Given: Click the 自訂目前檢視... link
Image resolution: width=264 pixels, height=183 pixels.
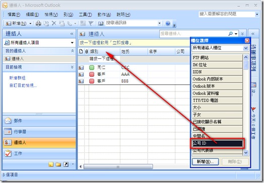Looking at the screenshot, I should click(x=23, y=85).
